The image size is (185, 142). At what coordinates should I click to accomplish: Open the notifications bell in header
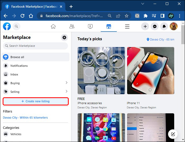pyautogui.click(x=164, y=26)
